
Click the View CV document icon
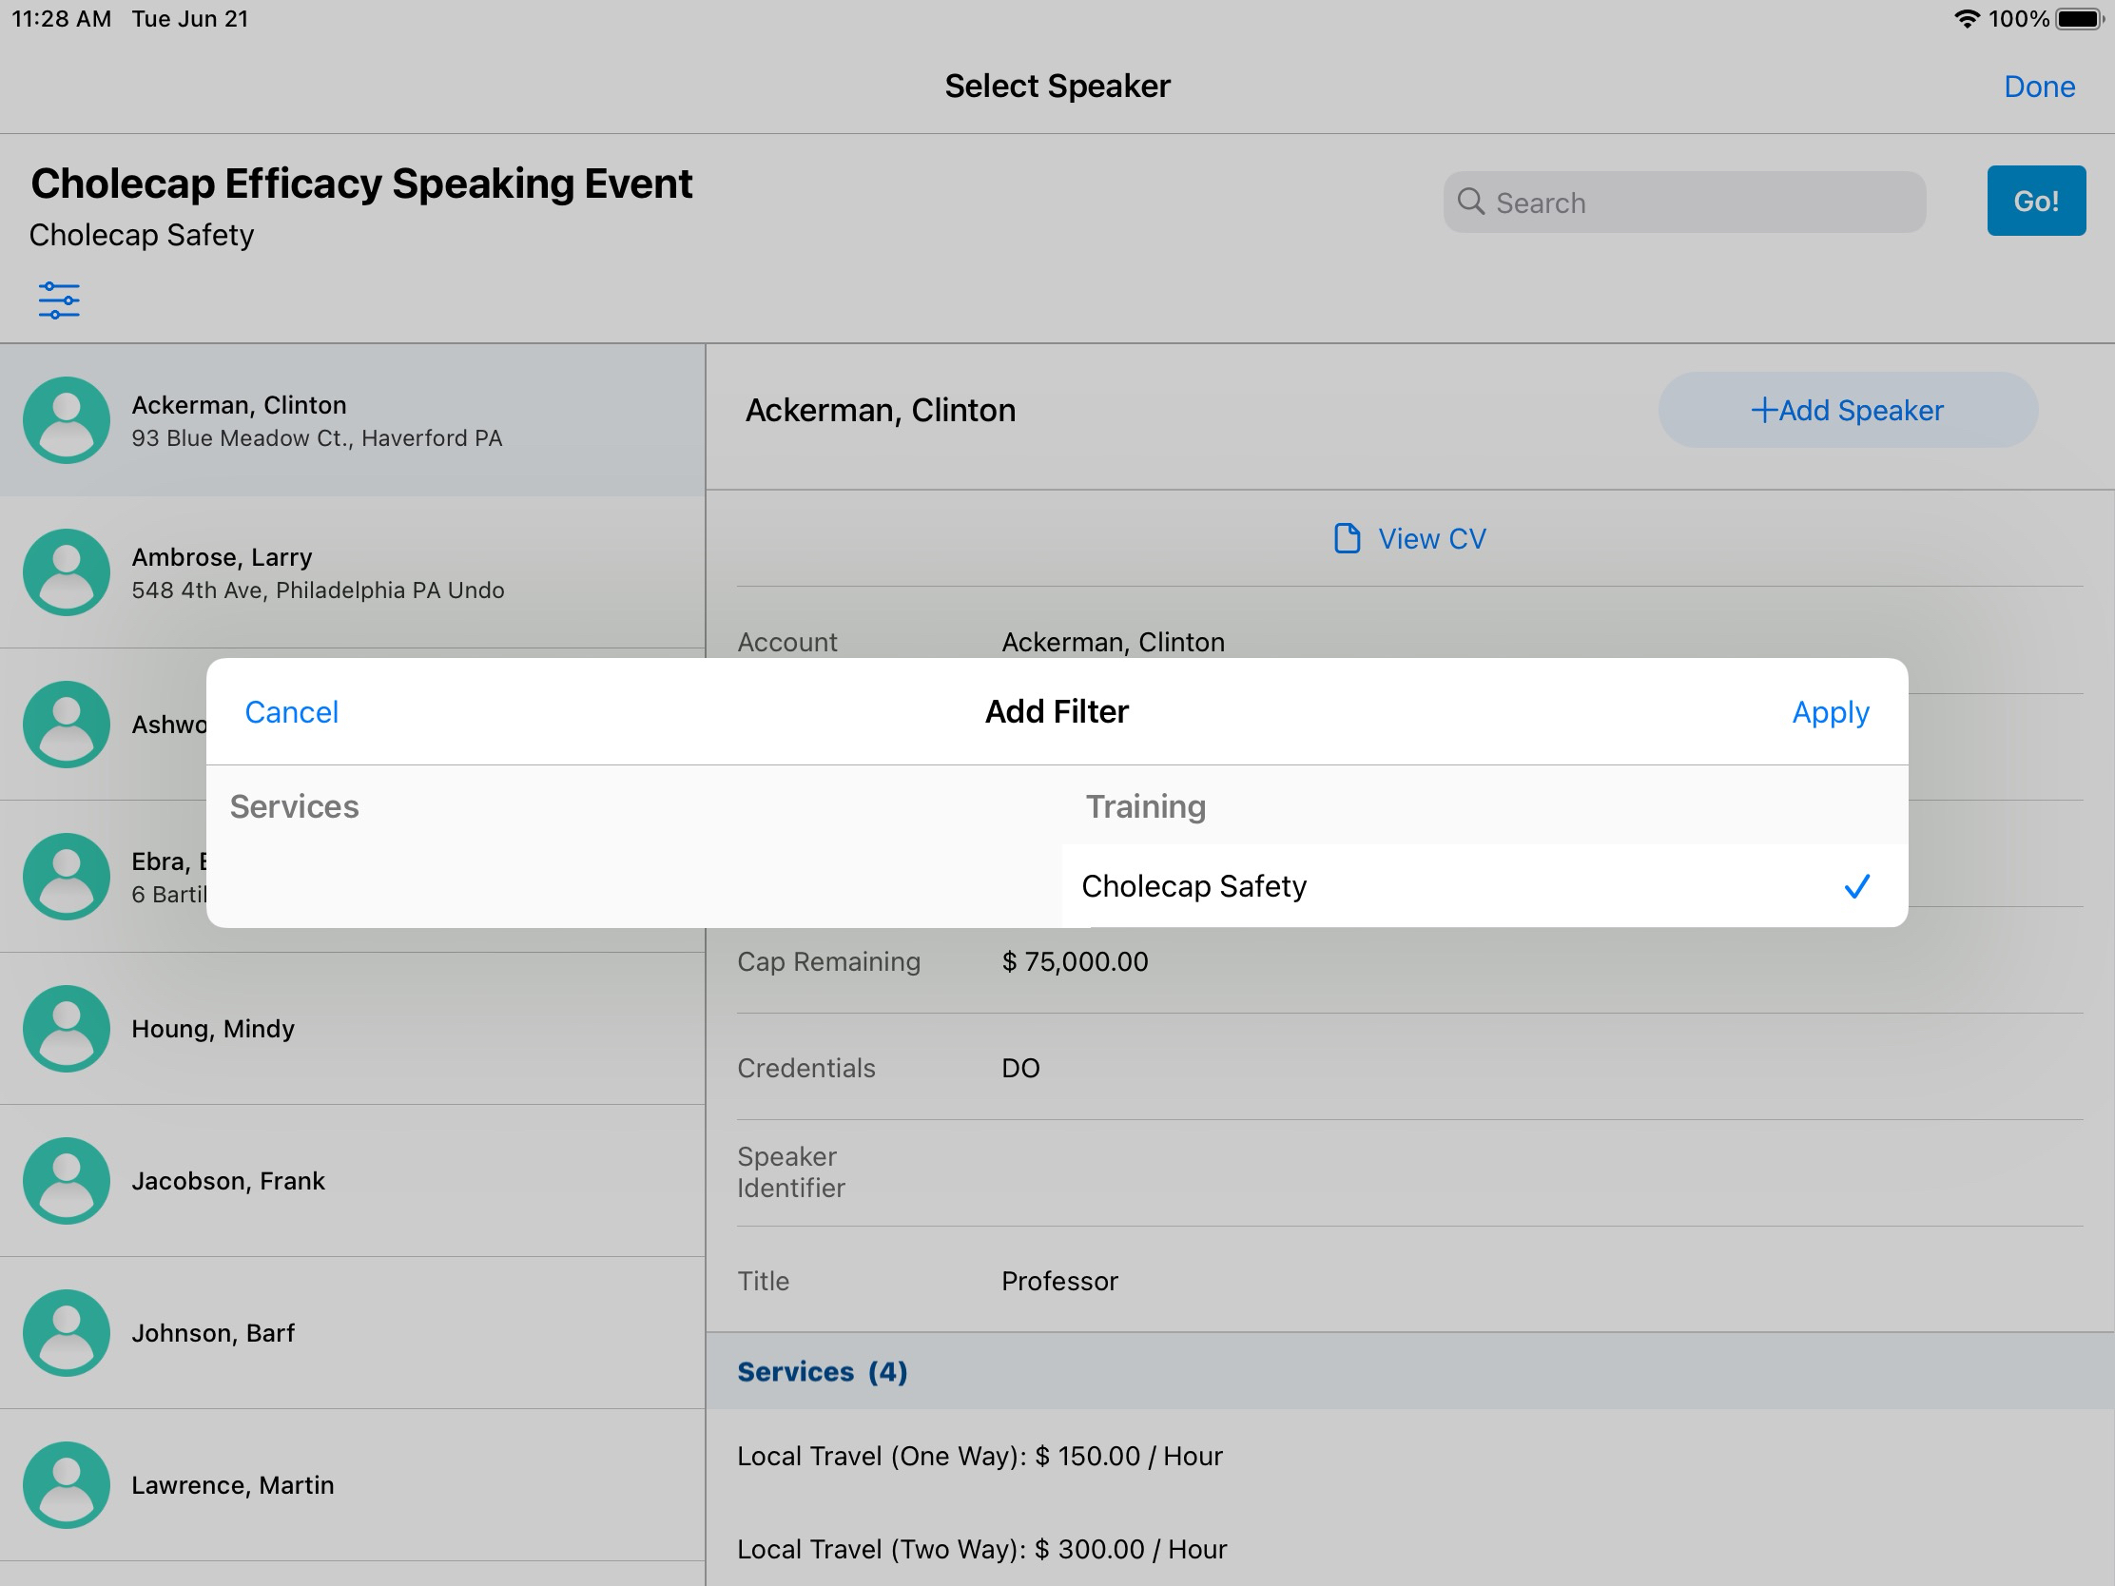click(x=1347, y=538)
